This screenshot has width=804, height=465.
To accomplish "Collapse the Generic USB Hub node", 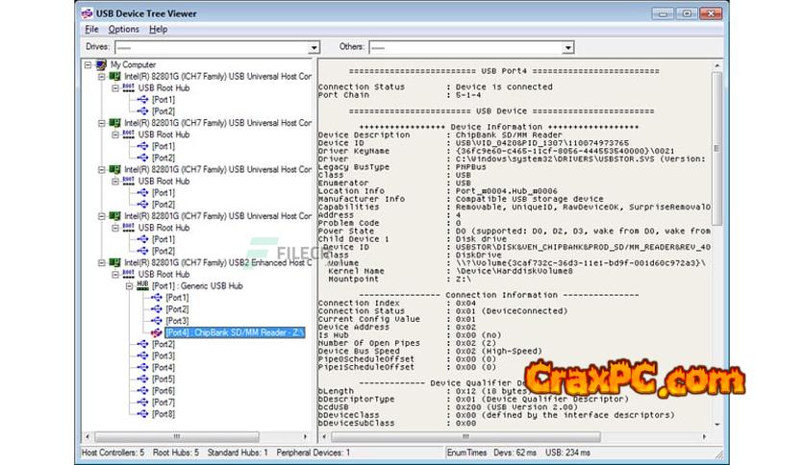I will [x=129, y=286].
